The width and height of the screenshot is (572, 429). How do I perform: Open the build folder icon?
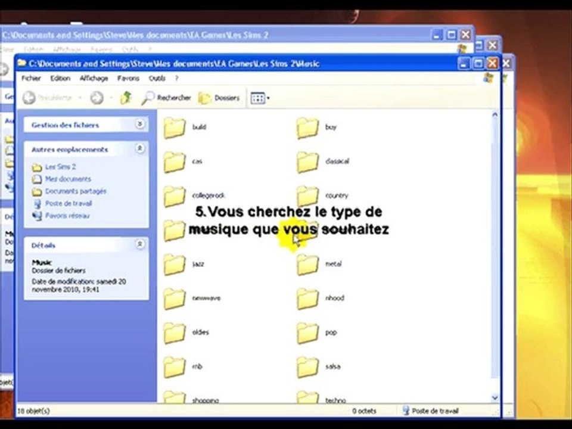coord(174,128)
